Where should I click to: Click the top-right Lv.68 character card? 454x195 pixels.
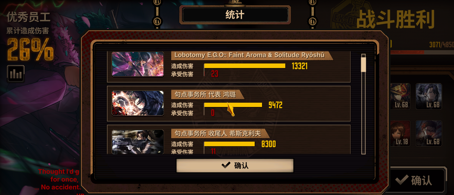coord(429,97)
